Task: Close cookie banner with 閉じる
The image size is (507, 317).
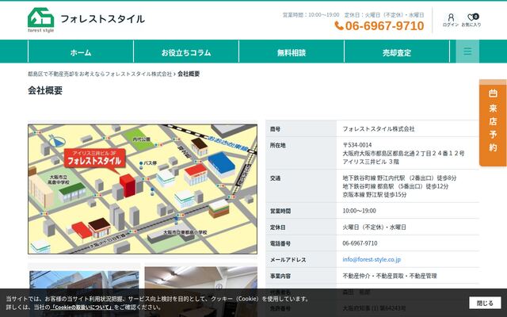Action: click(x=485, y=303)
